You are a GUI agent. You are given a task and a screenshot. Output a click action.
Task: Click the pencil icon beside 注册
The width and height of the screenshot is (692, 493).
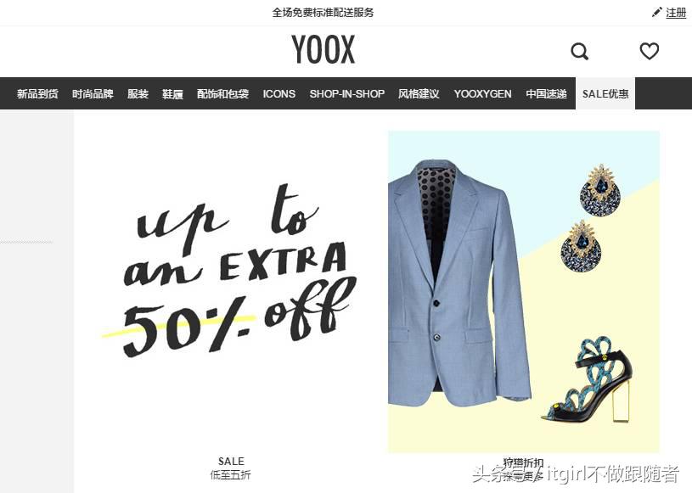[x=656, y=13]
